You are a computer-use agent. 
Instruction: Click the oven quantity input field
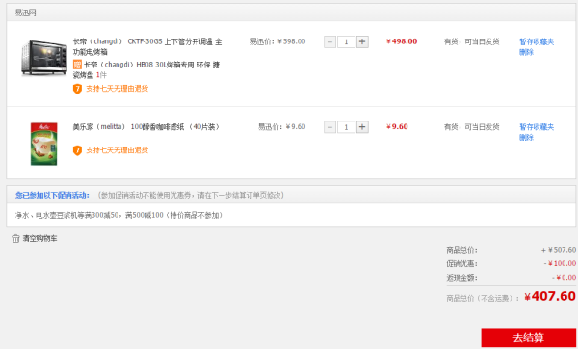pos(346,41)
